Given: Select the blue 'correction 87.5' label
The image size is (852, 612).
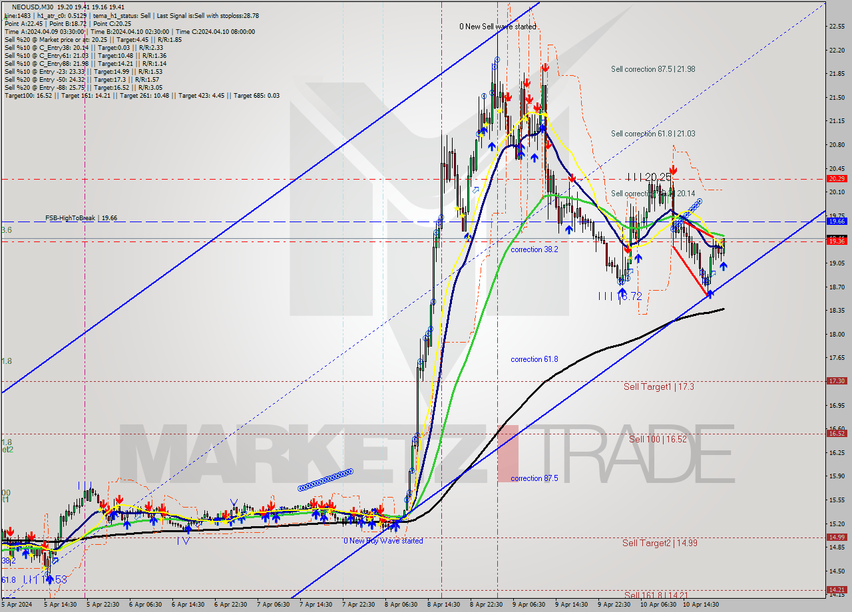Looking at the screenshot, I should tap(534, 478).
